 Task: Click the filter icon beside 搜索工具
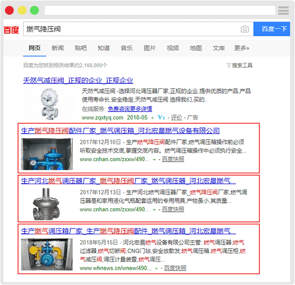[229, 65]
